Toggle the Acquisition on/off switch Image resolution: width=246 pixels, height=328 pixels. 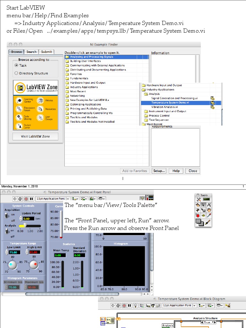click(7, 215)
